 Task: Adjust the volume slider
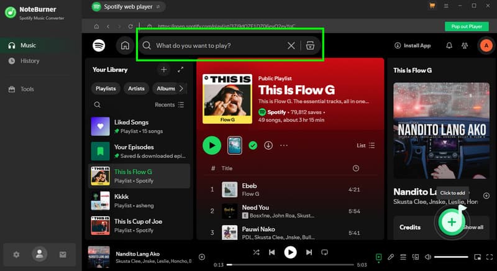point(451,257)
